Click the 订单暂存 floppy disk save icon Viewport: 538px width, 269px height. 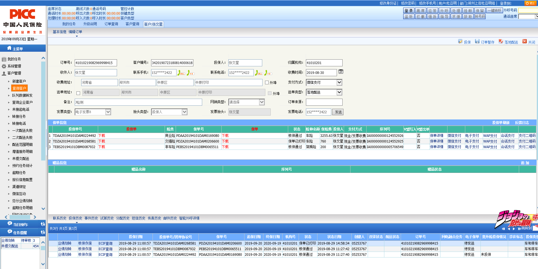[477, 42]
